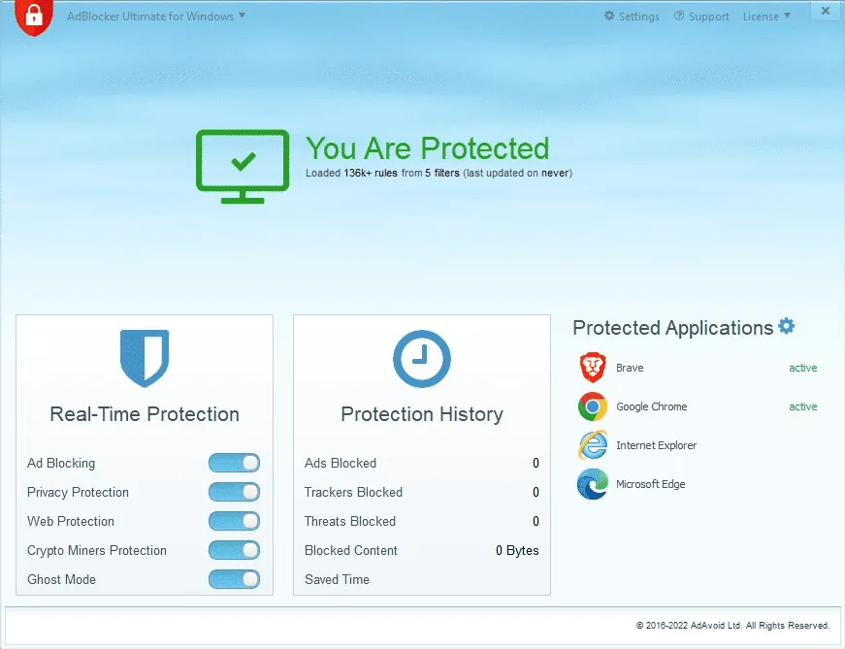This screenshot has width=845, height=649.
Task: Click the Real-Time Protection shield icon
Action: [145, 359]
